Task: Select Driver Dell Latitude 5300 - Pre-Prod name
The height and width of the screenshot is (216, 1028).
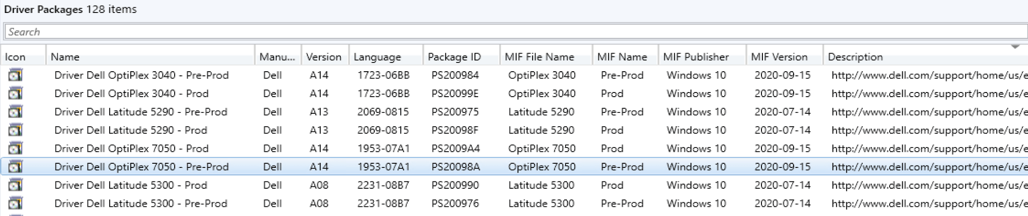Action: (141, 204)
